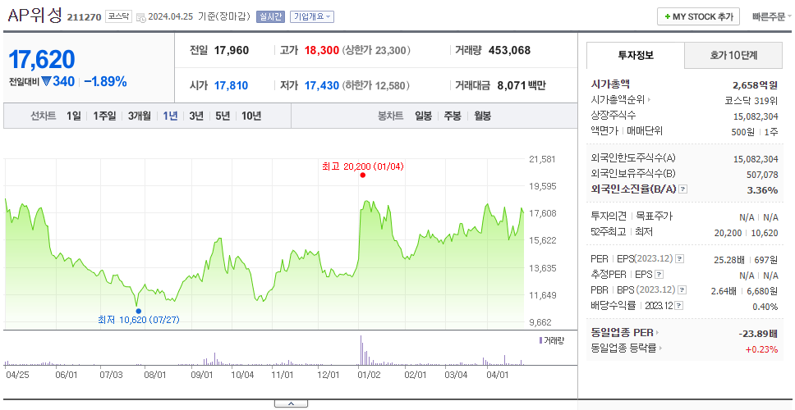795x410 pixels.
Task: Switch to the 투자정보 tab
Action: [x=636, y=56]
